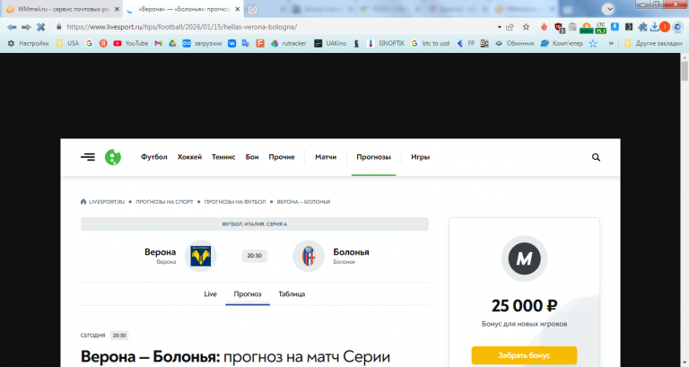
Task: Open the Livesport hamburger menu
Action: tap(88, 157)
